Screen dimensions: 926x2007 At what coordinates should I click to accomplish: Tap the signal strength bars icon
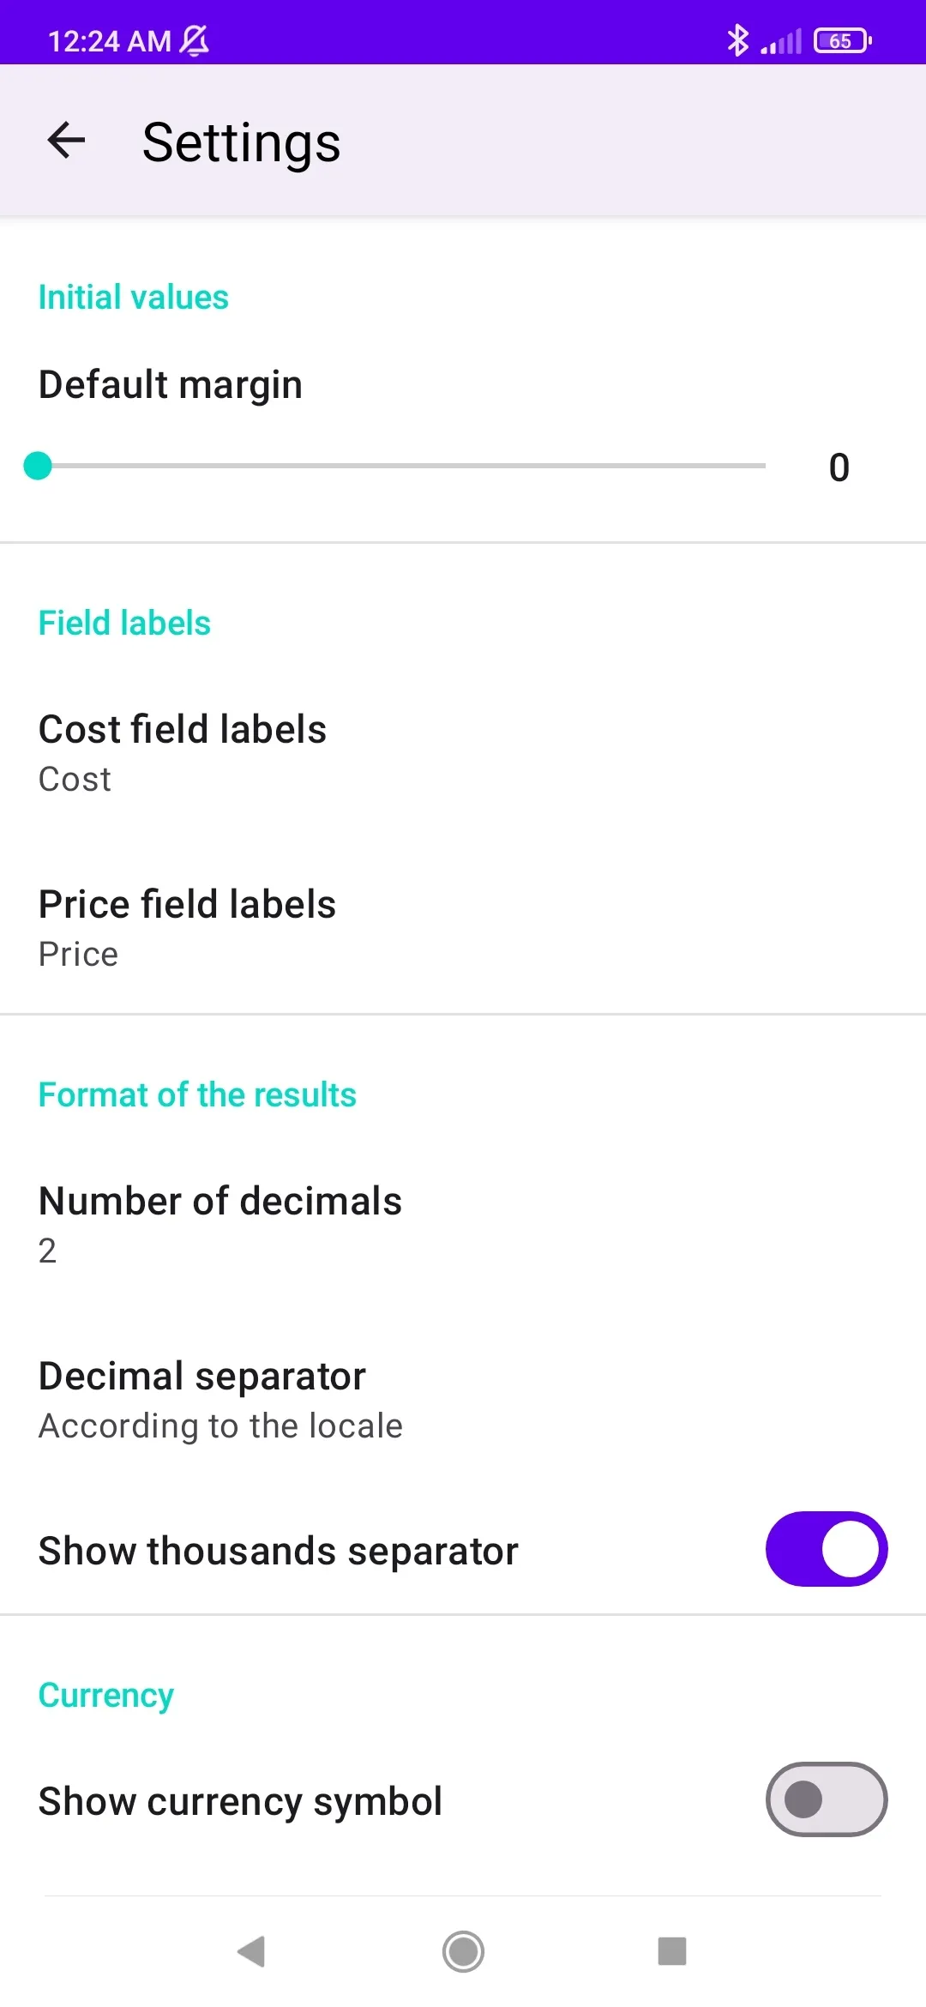[781, 41]
